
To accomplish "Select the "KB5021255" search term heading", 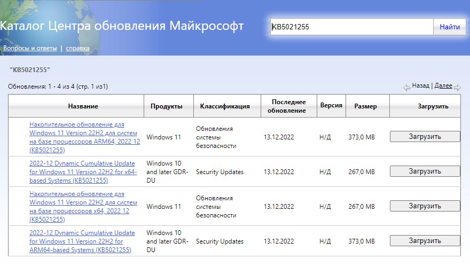I will pos(30,70).
